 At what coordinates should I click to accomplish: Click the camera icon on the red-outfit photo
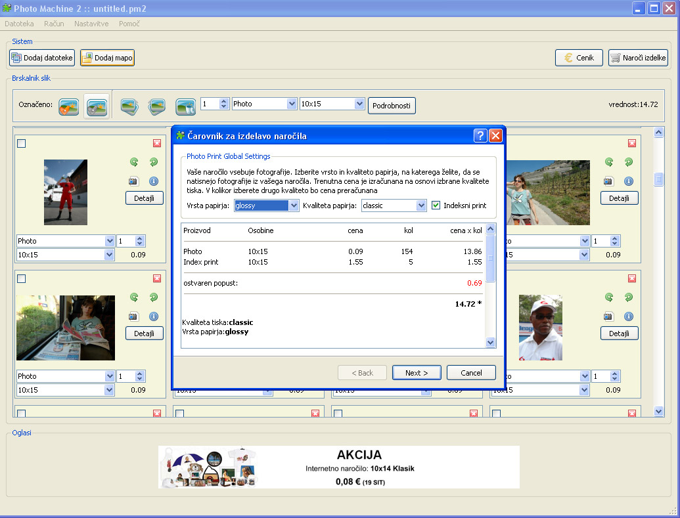point(134,181)
